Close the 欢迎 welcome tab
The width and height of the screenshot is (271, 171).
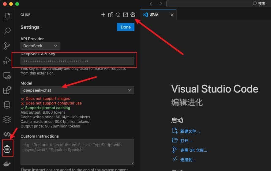pos(172,15)
